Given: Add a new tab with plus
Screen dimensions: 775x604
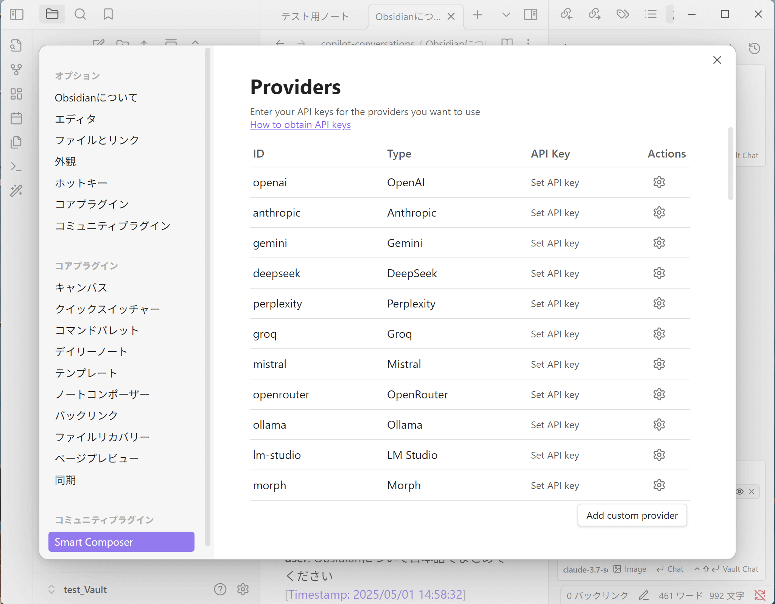Looking at the screenshot, I should 478,14.
